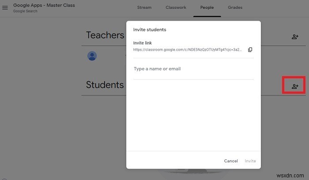Go to the Grades tab
Screen dimensions: 309x180
(x=235, y=7)
